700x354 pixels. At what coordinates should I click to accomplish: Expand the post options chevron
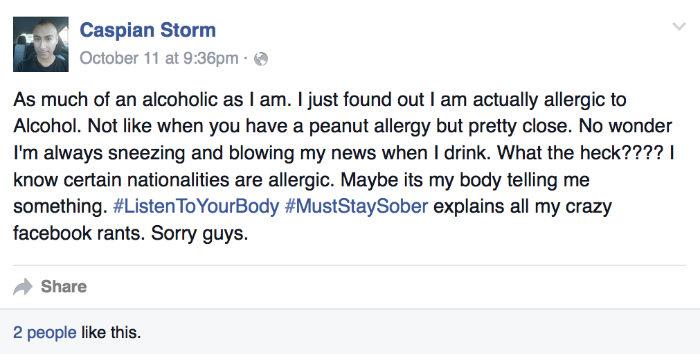coord(679,27)
